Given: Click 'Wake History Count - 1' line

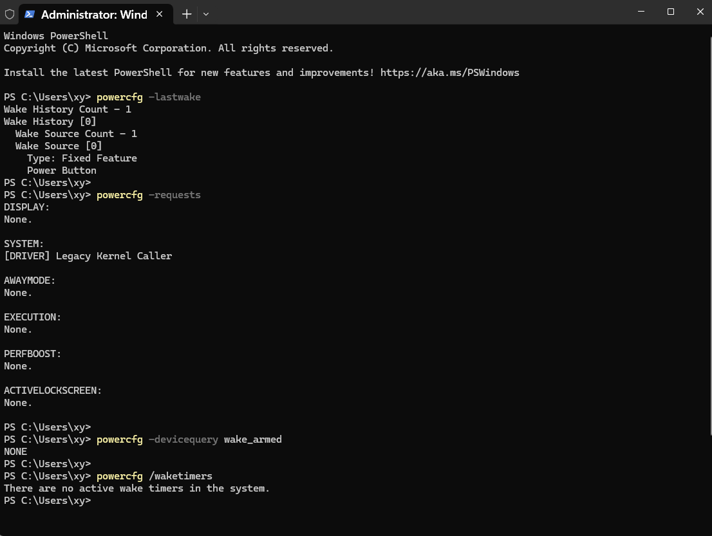Looking at the screenshot, I should [67, 109].
